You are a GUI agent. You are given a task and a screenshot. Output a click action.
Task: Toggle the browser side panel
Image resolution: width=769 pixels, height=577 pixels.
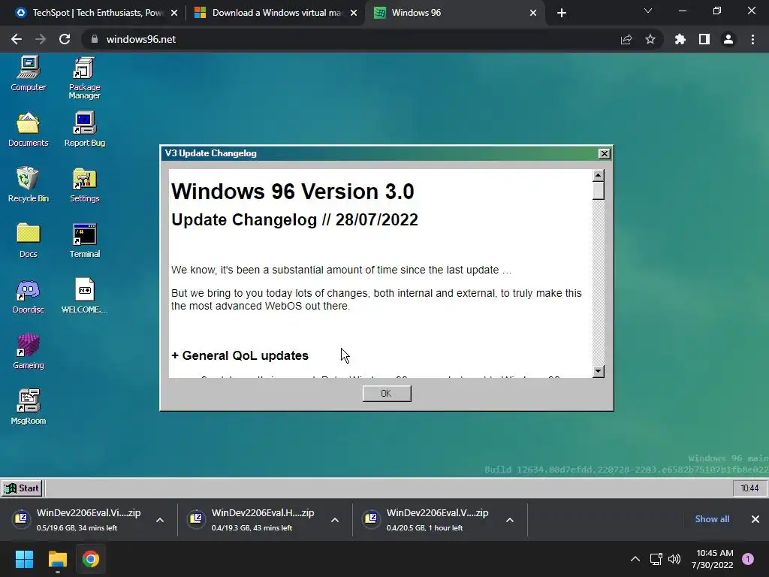tap(704, 39)
